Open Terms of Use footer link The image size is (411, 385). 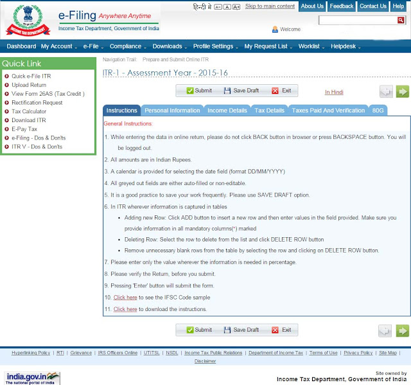point(323,353)
